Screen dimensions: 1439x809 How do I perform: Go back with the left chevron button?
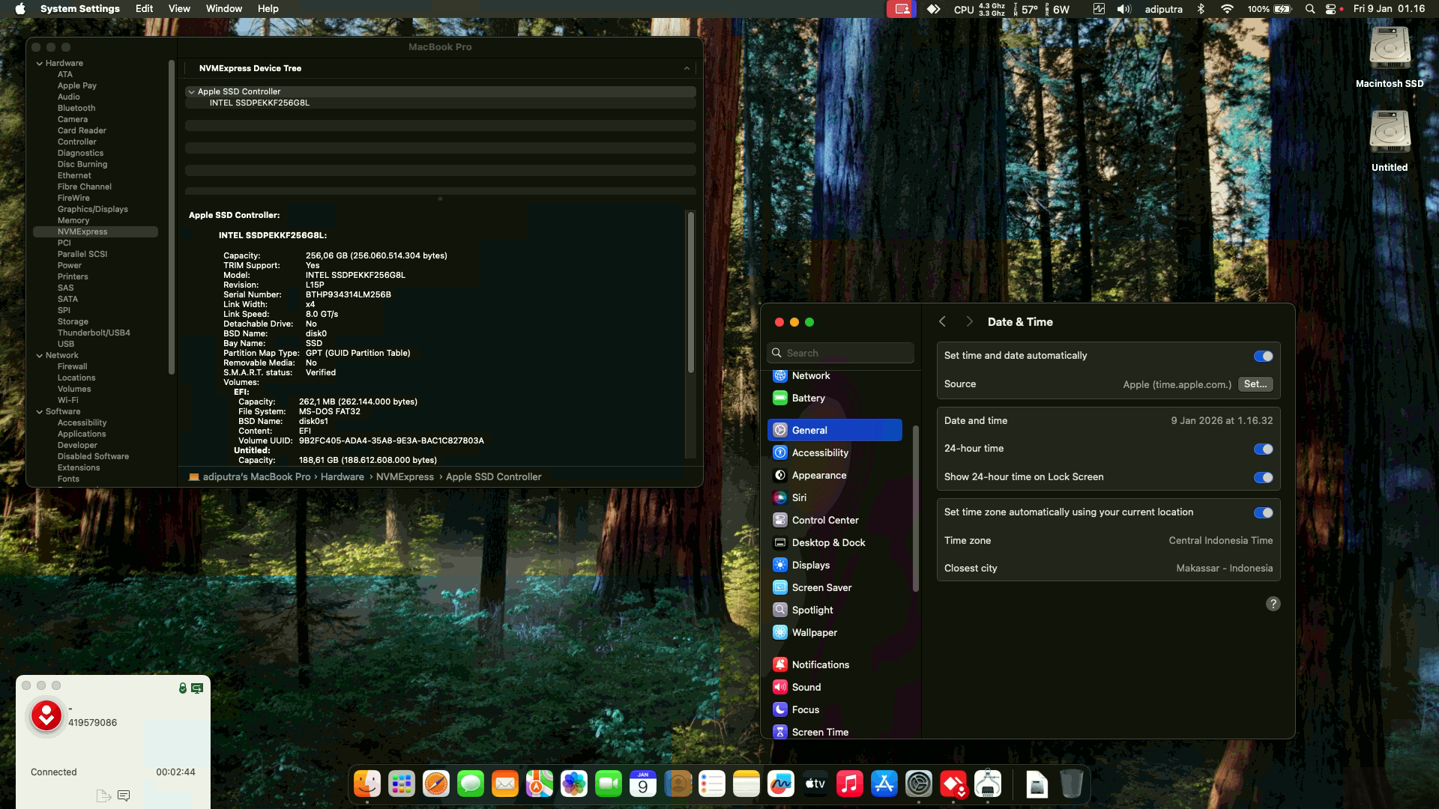point(942,321)
